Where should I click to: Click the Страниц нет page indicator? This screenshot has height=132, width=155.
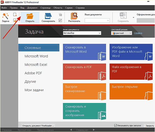pyautogui.click(x=82, y=130)
